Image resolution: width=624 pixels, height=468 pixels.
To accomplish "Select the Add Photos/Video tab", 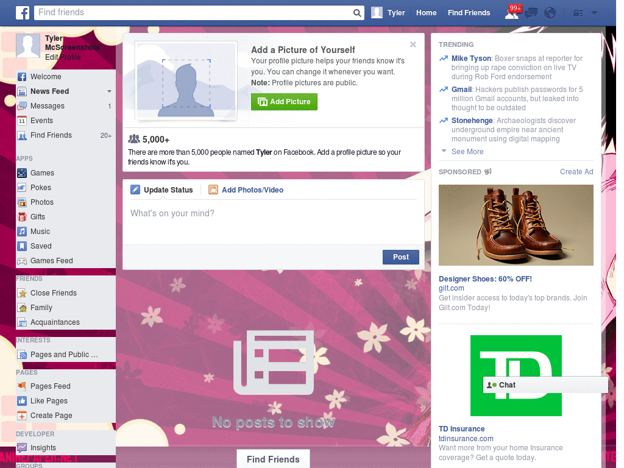I will [x=246, y=190].
